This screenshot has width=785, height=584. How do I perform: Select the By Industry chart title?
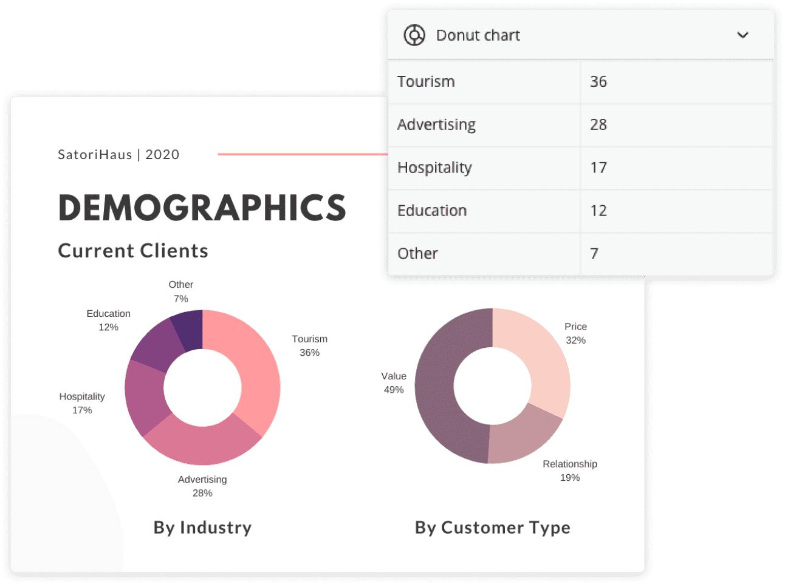click(x=202, y=528)
